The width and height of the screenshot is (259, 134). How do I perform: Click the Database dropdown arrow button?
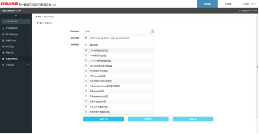[x=152, y=31]
